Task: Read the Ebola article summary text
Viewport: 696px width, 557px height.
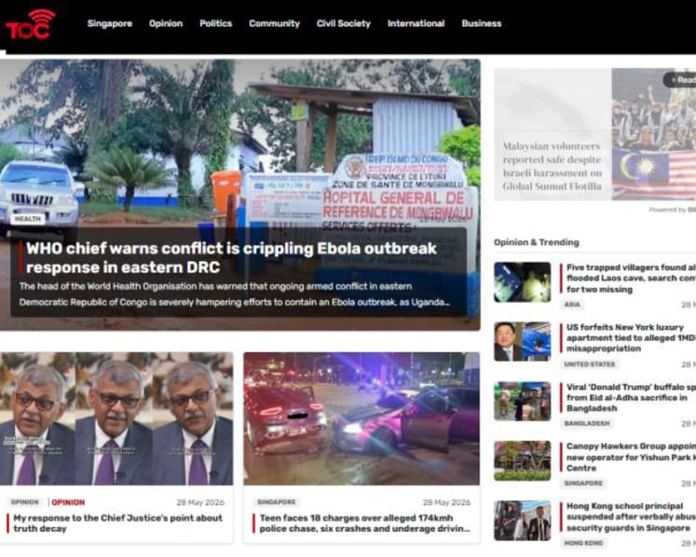Action: click(x=235, y=294)
